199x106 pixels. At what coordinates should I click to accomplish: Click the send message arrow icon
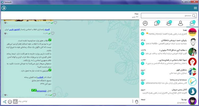tap(5, 101)
